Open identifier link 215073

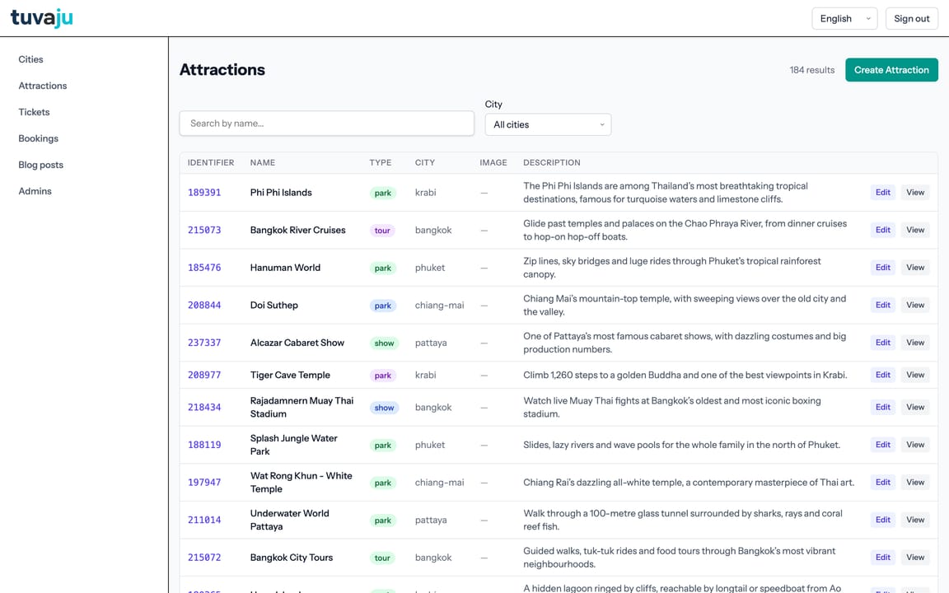pyautogui.click(x=204, y=230)
